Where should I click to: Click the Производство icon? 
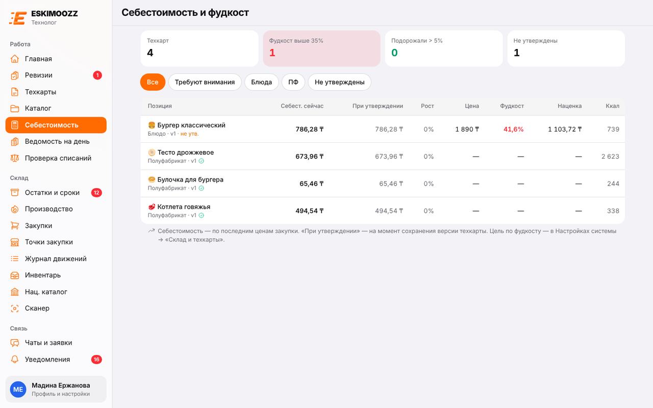(x=15, y=209)
